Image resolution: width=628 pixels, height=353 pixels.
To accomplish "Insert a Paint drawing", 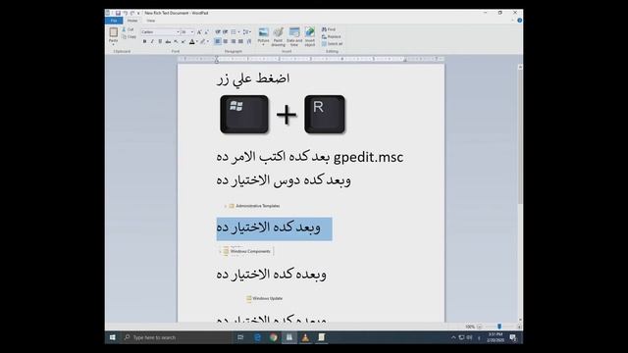I will point(279,36).
